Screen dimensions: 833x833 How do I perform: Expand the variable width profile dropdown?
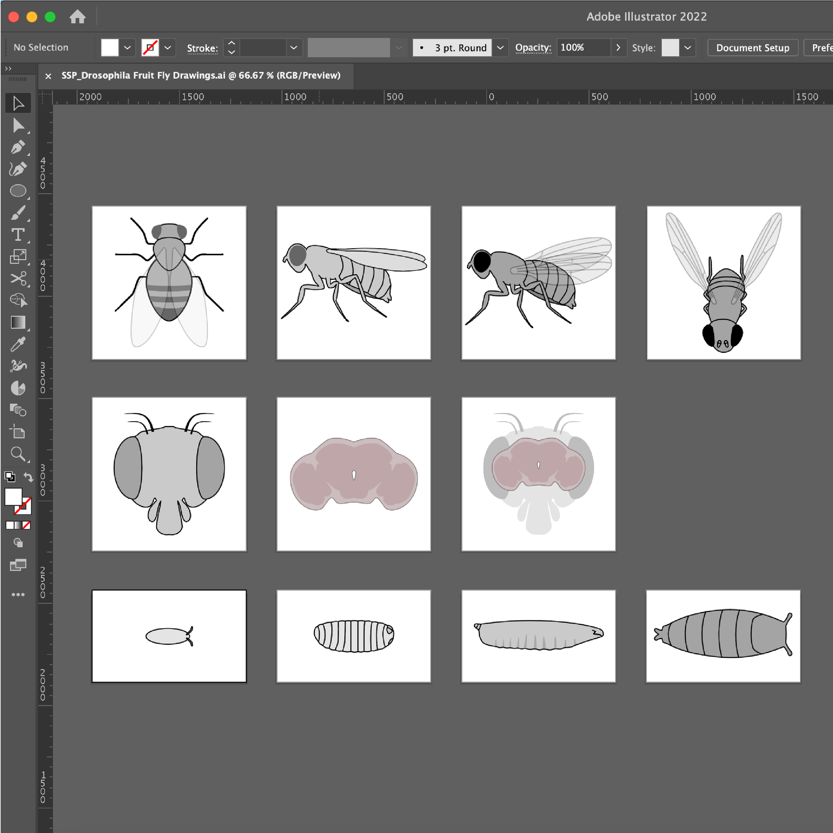pyautogui.click(x=398, y=48)
